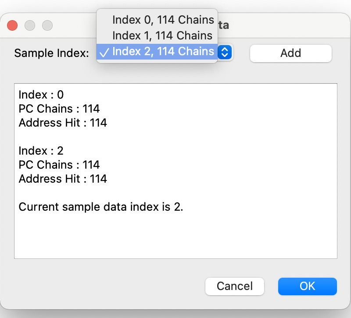Click "Address Hit : 114" under Index 2

pyautogui.click(x=63, y=179)
